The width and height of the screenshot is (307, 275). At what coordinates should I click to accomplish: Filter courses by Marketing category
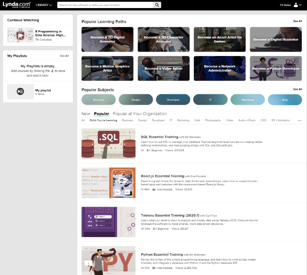click(x=183, y=120)
